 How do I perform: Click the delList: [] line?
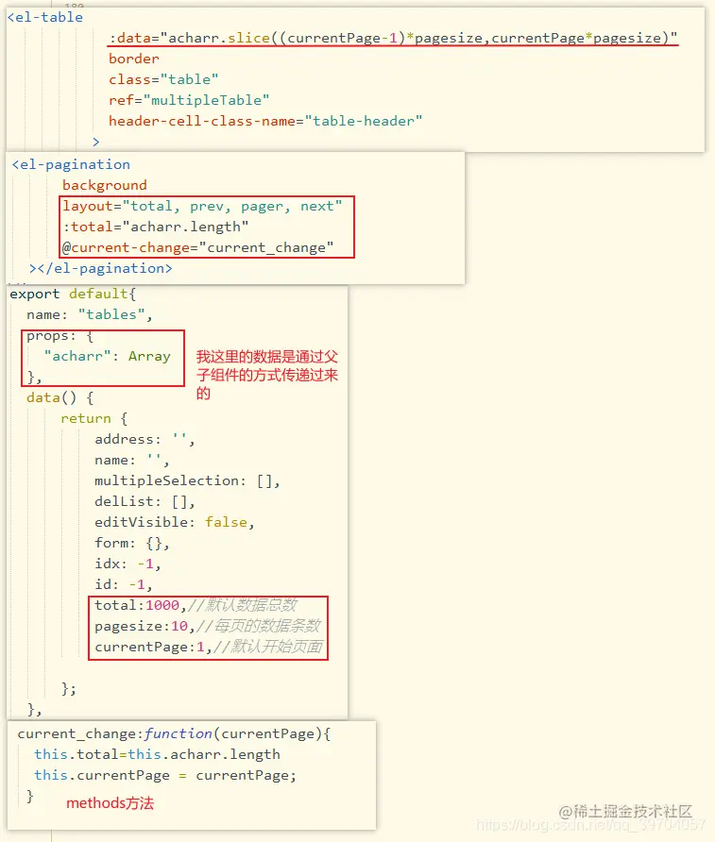[145, 502]
